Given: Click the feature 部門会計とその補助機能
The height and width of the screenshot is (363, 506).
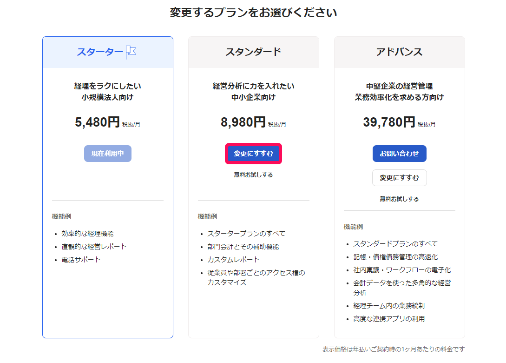Looking at the screenshot, I should (x=243, y=247).
